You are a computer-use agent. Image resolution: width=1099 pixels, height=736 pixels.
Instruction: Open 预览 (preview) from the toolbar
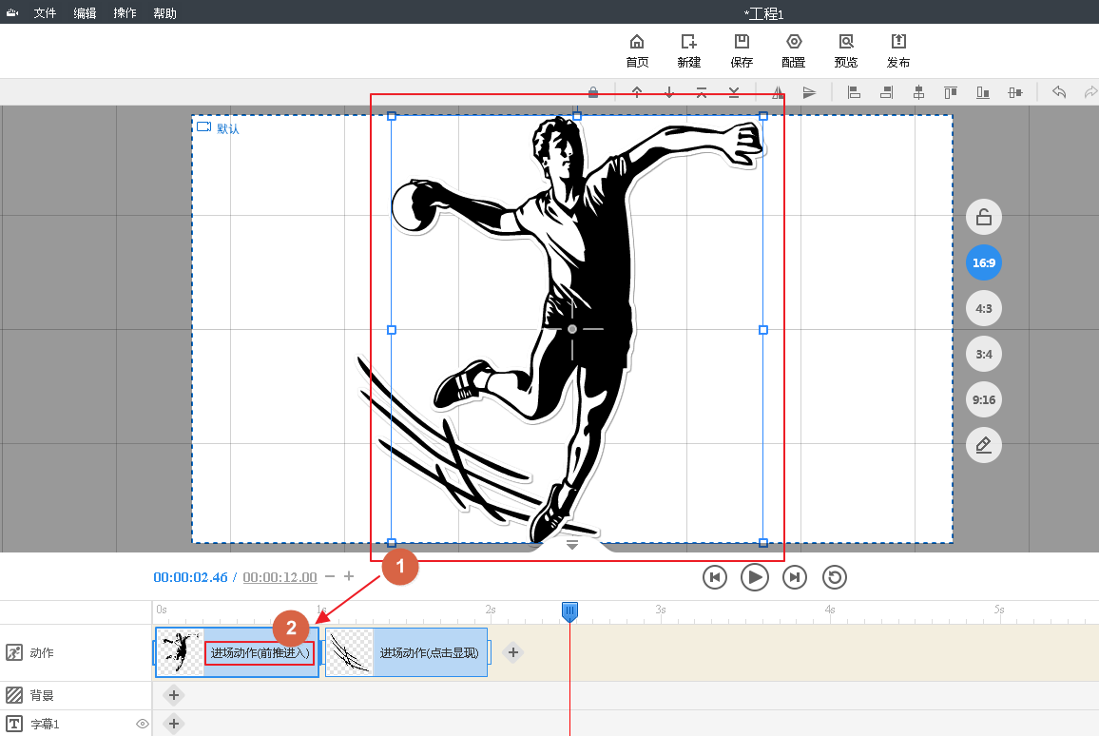pyautogui.click(x=845, y=50)
